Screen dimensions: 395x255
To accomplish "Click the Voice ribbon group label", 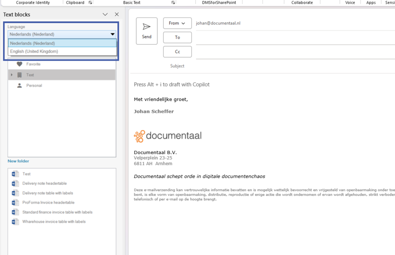I will (x=350, y=3).
